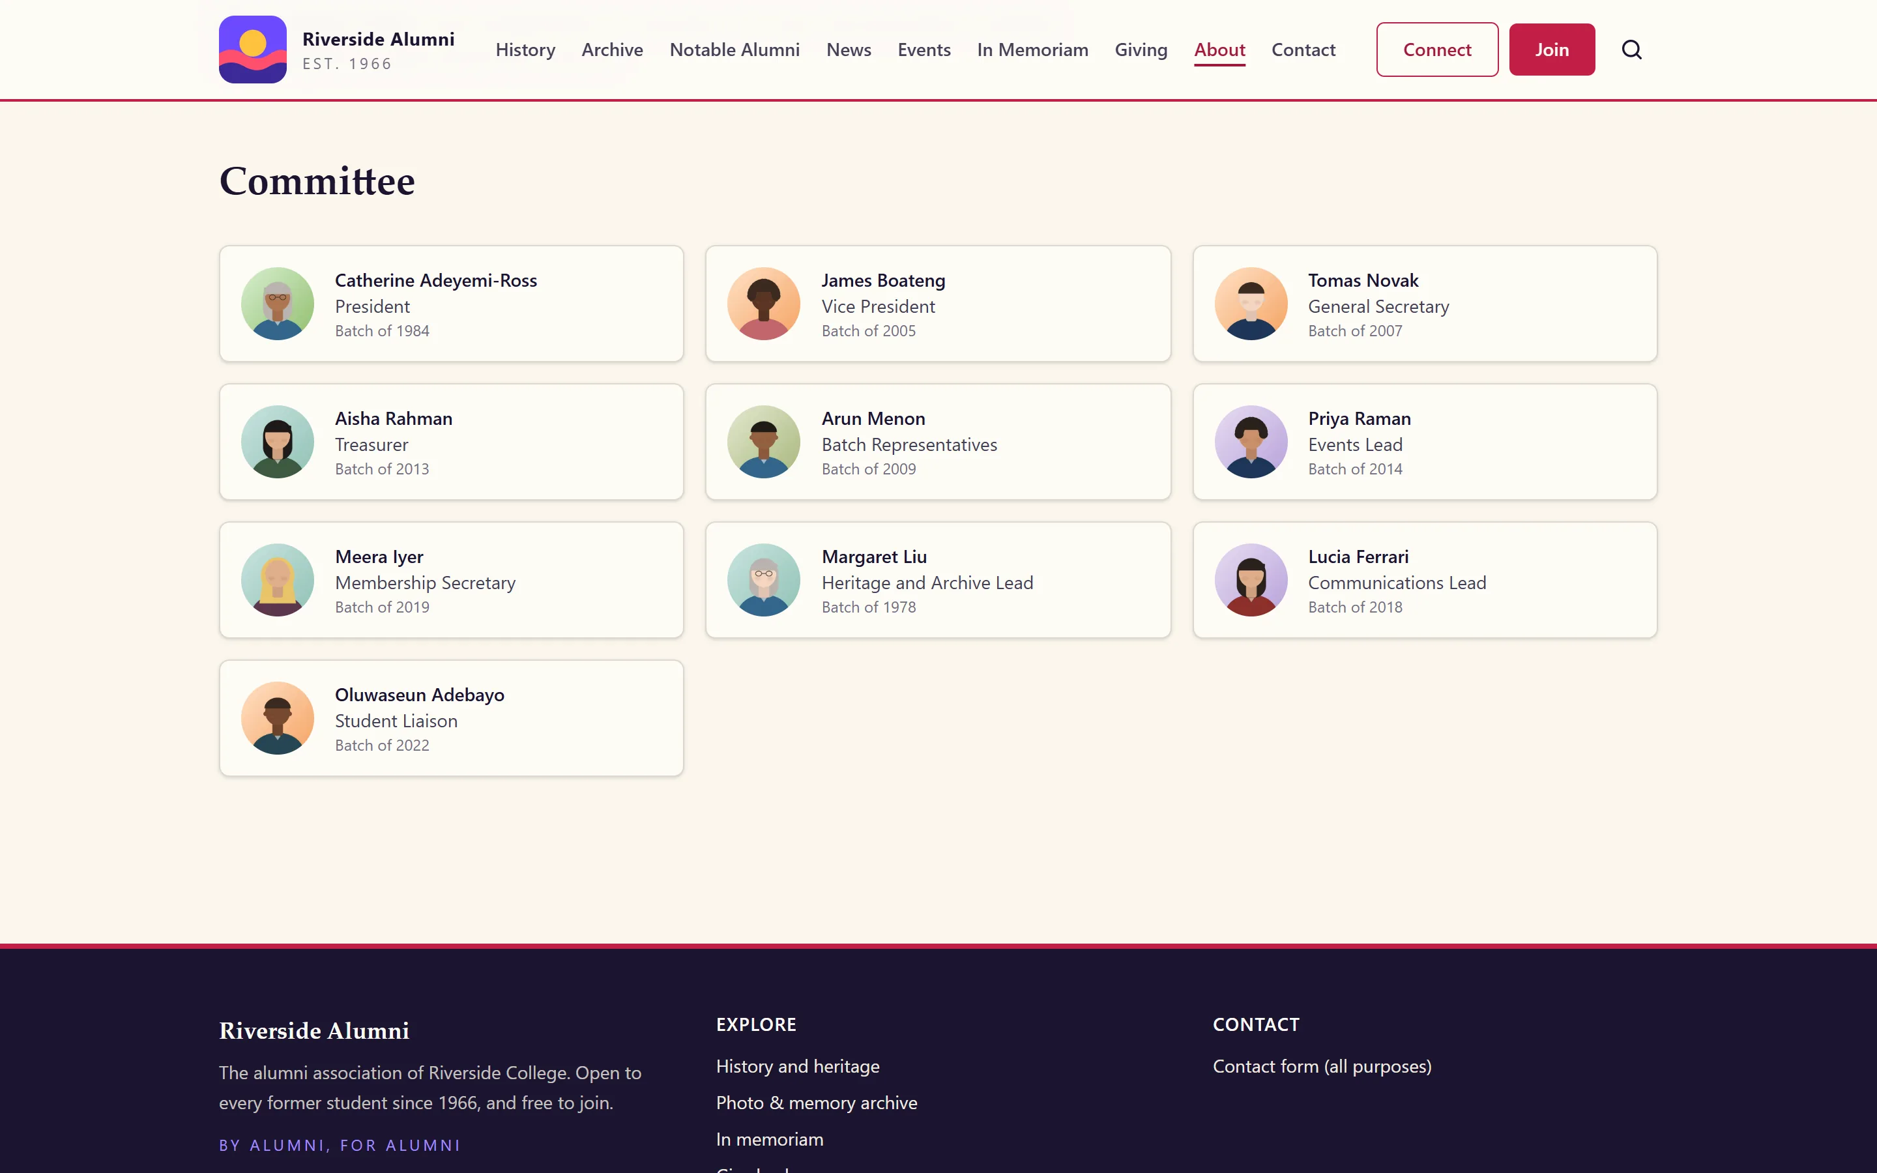The height and width of the screenshot is (1173, 1877).
Task: Click Heritage and Archive Lead text
Action: [927, 583]
